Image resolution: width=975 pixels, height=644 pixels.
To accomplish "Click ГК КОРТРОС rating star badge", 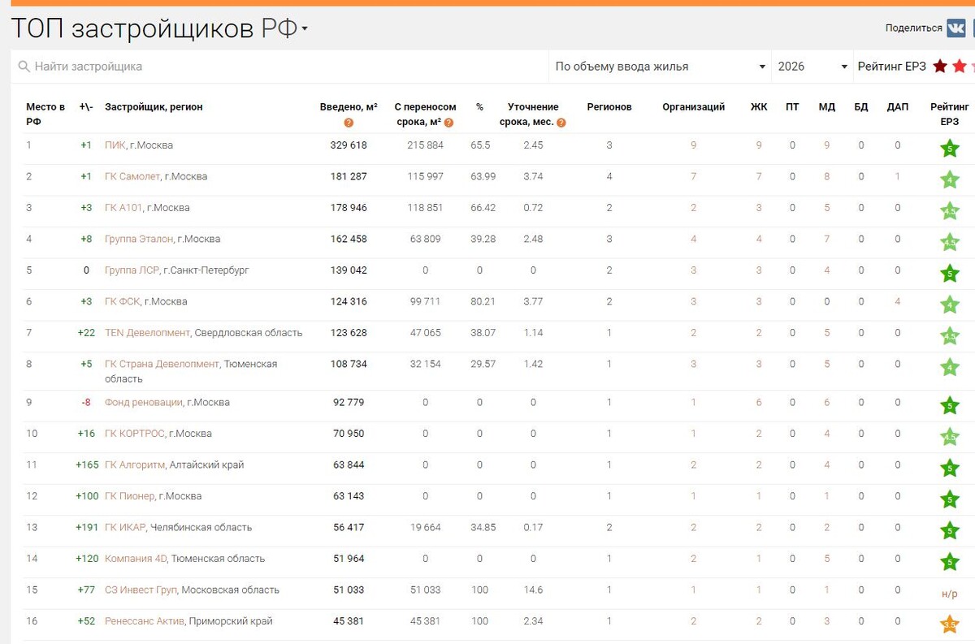I will pos(949,437).
